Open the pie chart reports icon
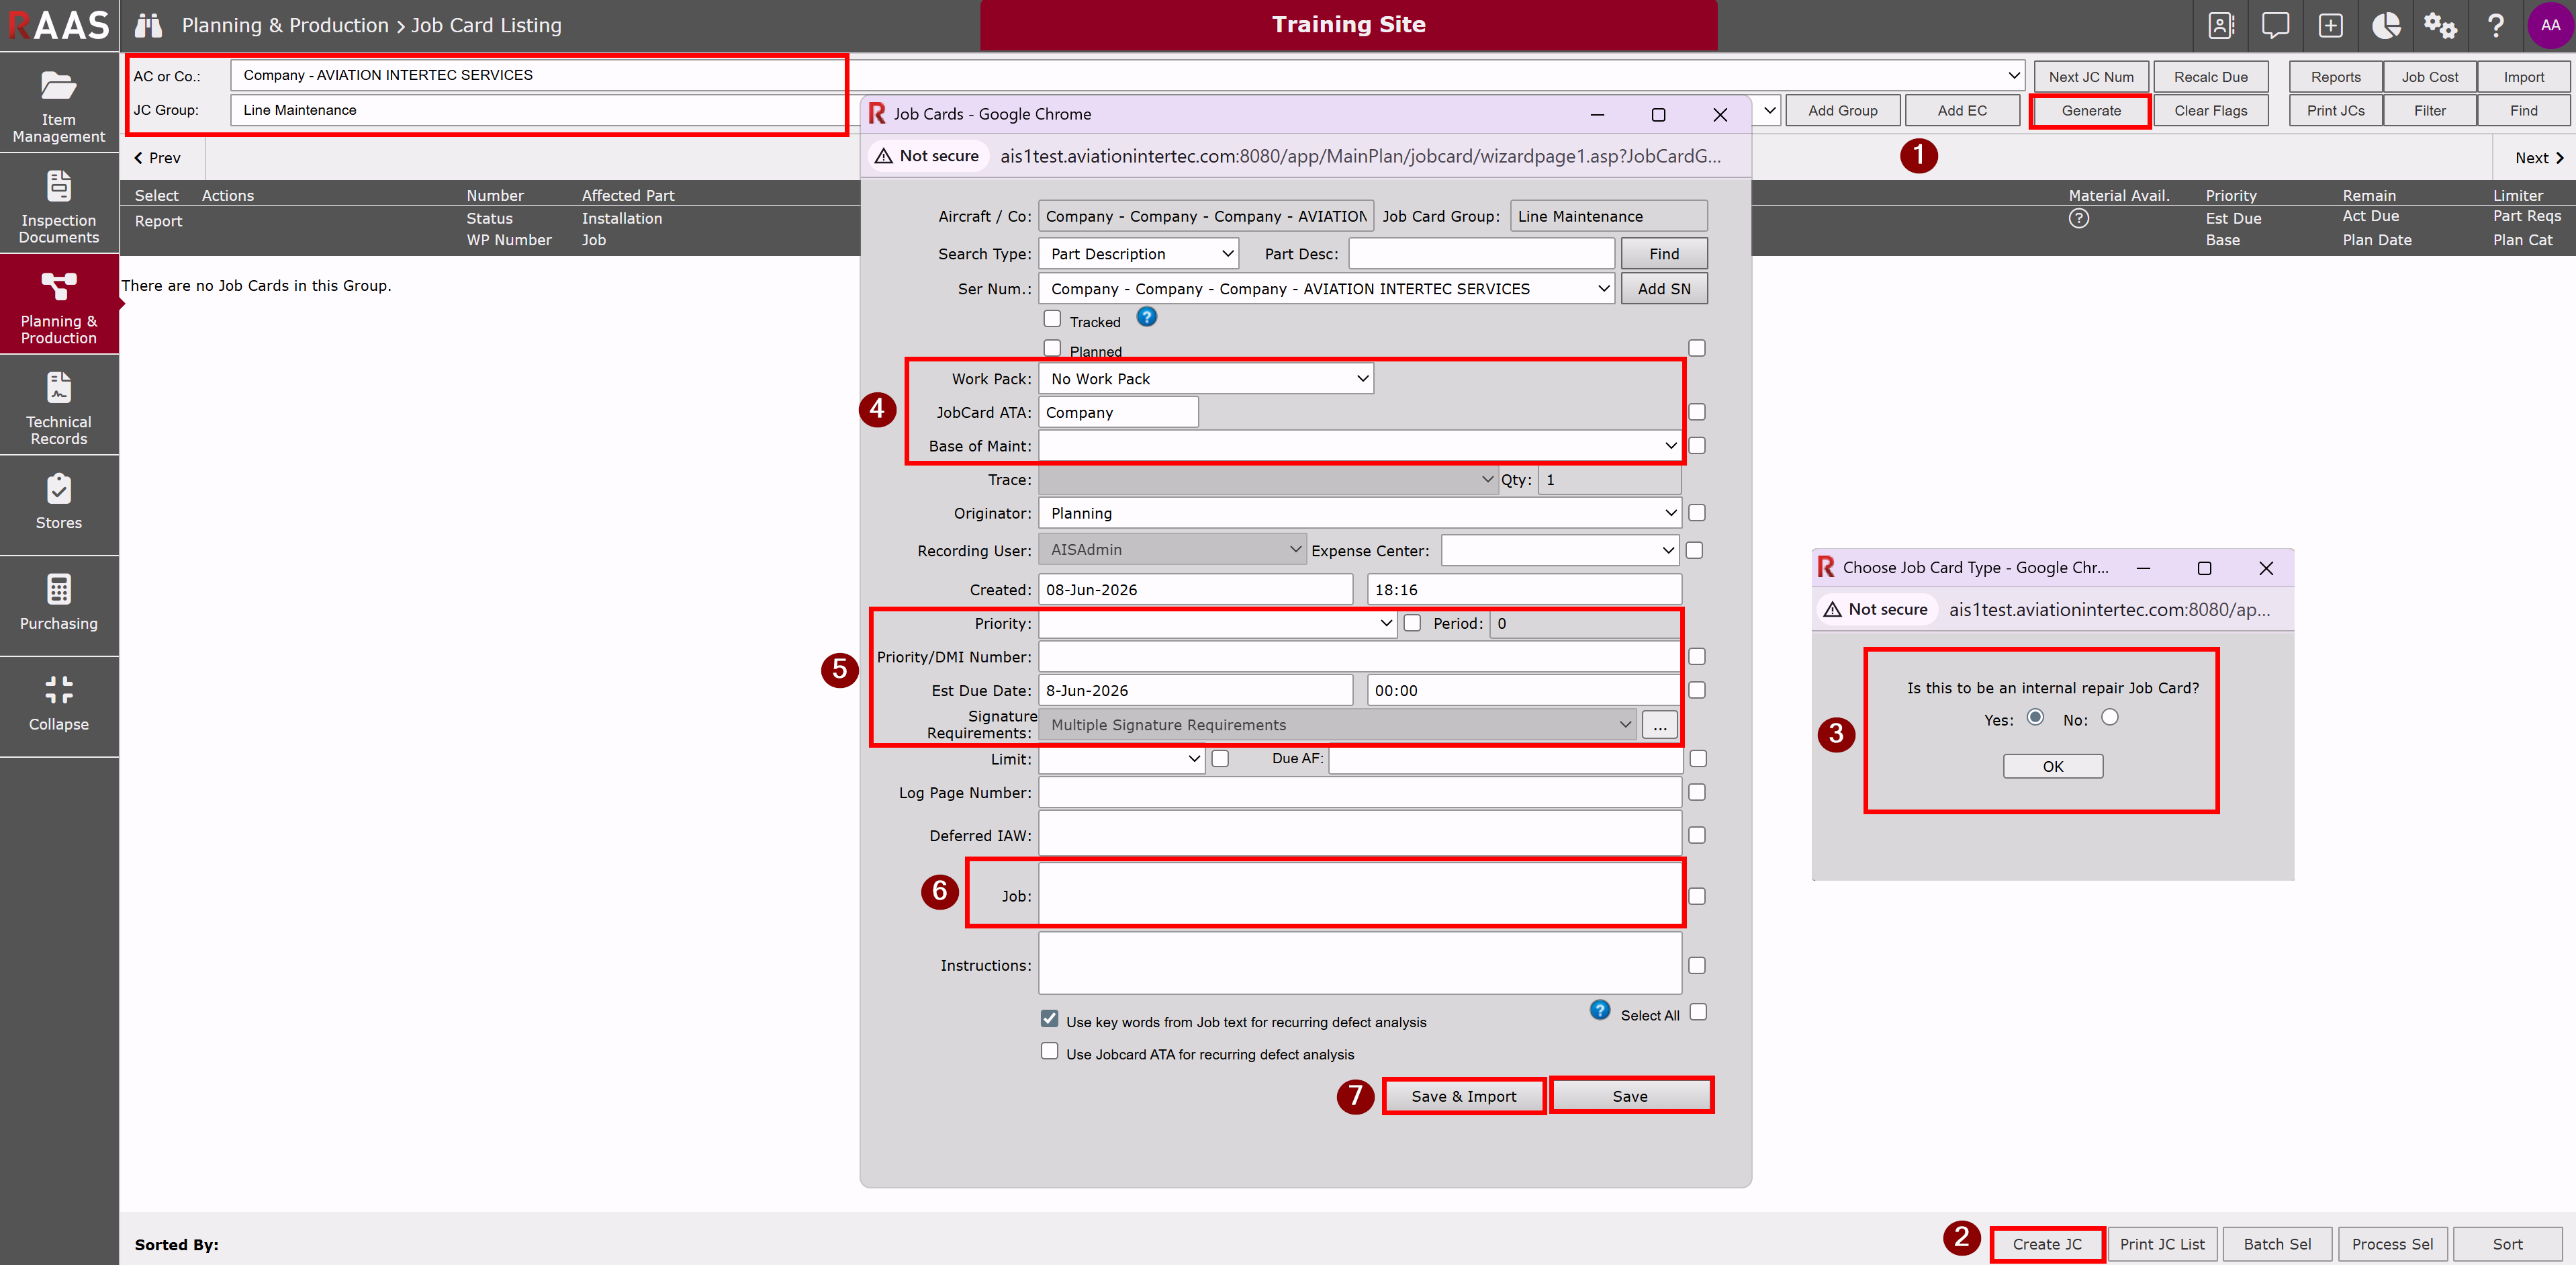Image resolution: width=2576 pixels, height=1265 pixels. pos(2386,25)
